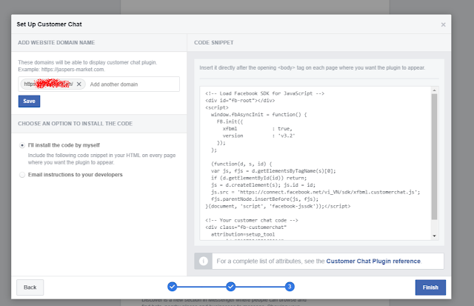Click the 'Example: https://jaspers-market.com' hint text
This screenshot has height=306, width=474.
pyautogui.click(x=61, y=70)
